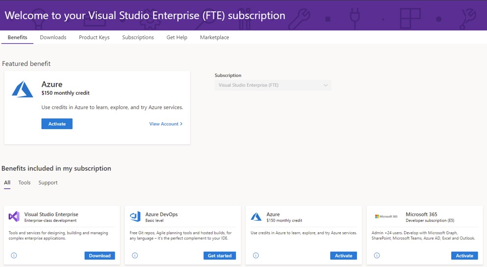This screenshot has height=267, width=487.
Task: Click the "Featured benefit" heading
Action: coord(26,63)
